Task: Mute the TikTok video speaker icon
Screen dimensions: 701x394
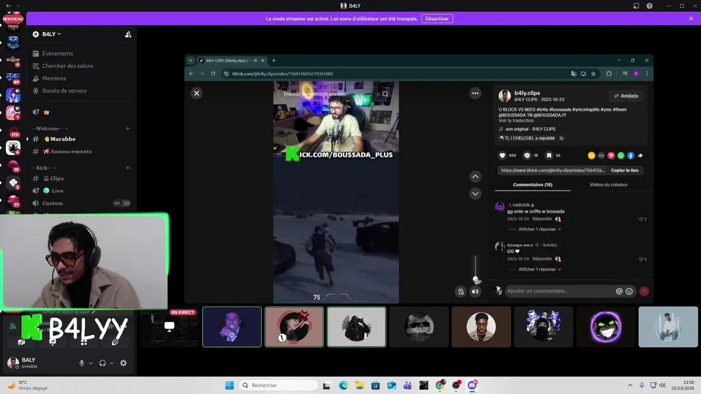Action: pyautogui.click(x=475, y=292)
